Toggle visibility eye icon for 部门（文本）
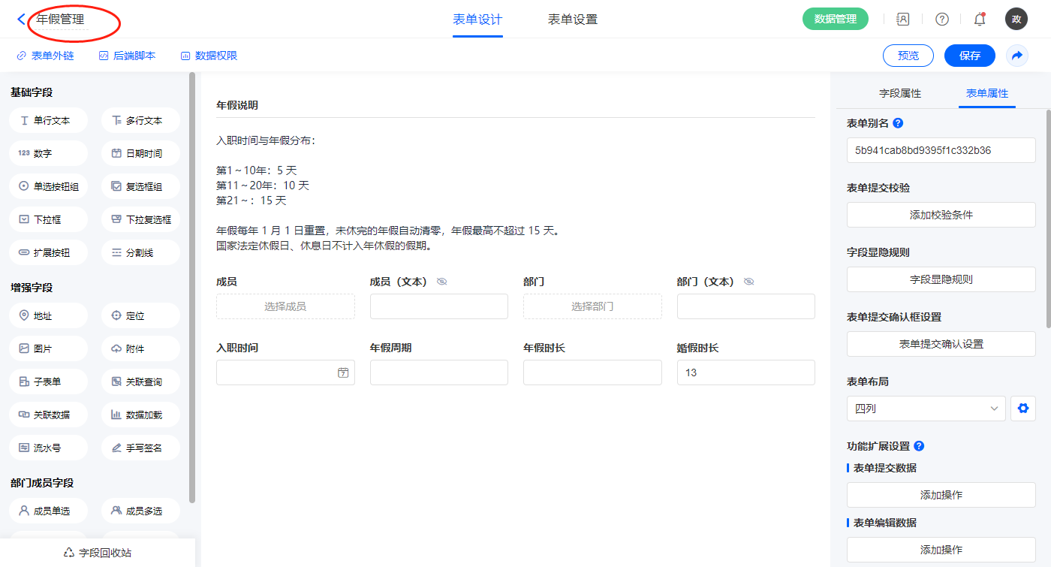The image size is (1051, 567). (748, 282)
